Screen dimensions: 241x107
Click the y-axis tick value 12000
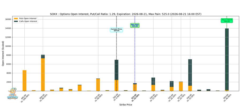(9, 37)
